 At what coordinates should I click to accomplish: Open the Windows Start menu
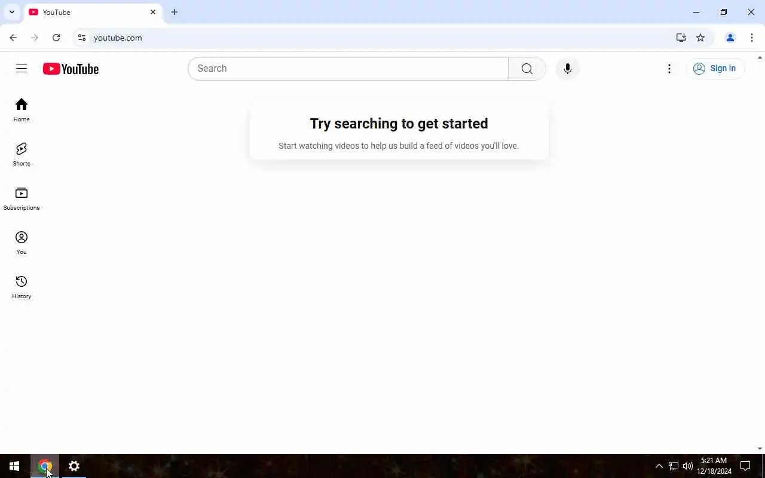pos(14,466)
